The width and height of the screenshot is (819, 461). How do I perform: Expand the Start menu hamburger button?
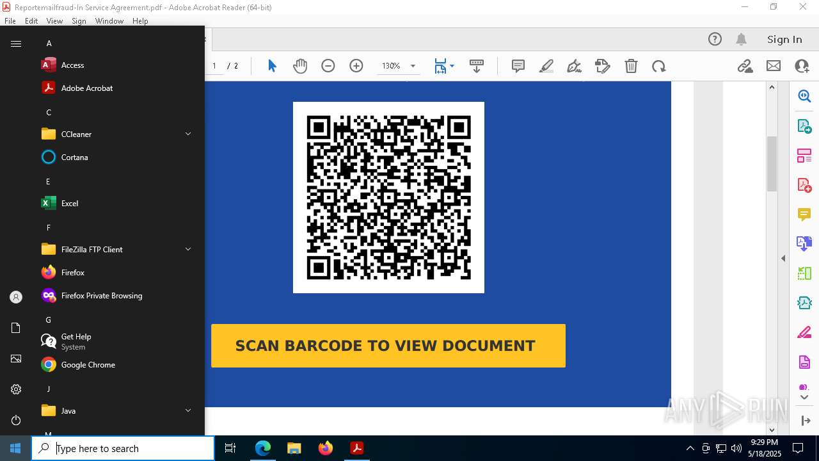tap(16, 44)
